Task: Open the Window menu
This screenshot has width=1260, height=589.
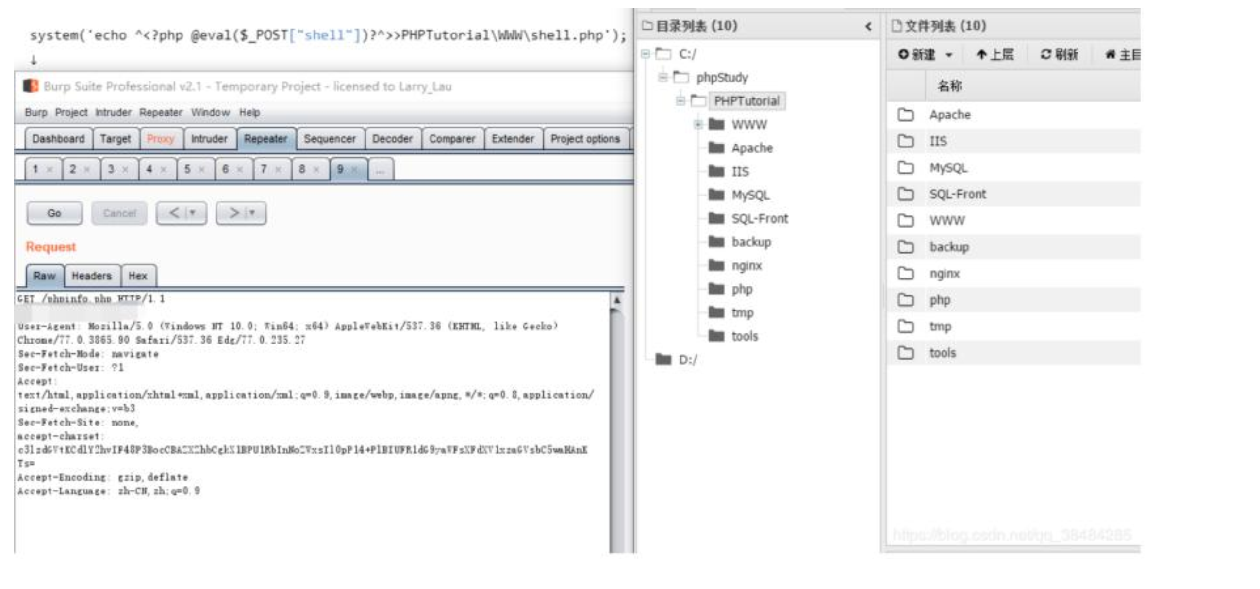Action: point(210,113)
